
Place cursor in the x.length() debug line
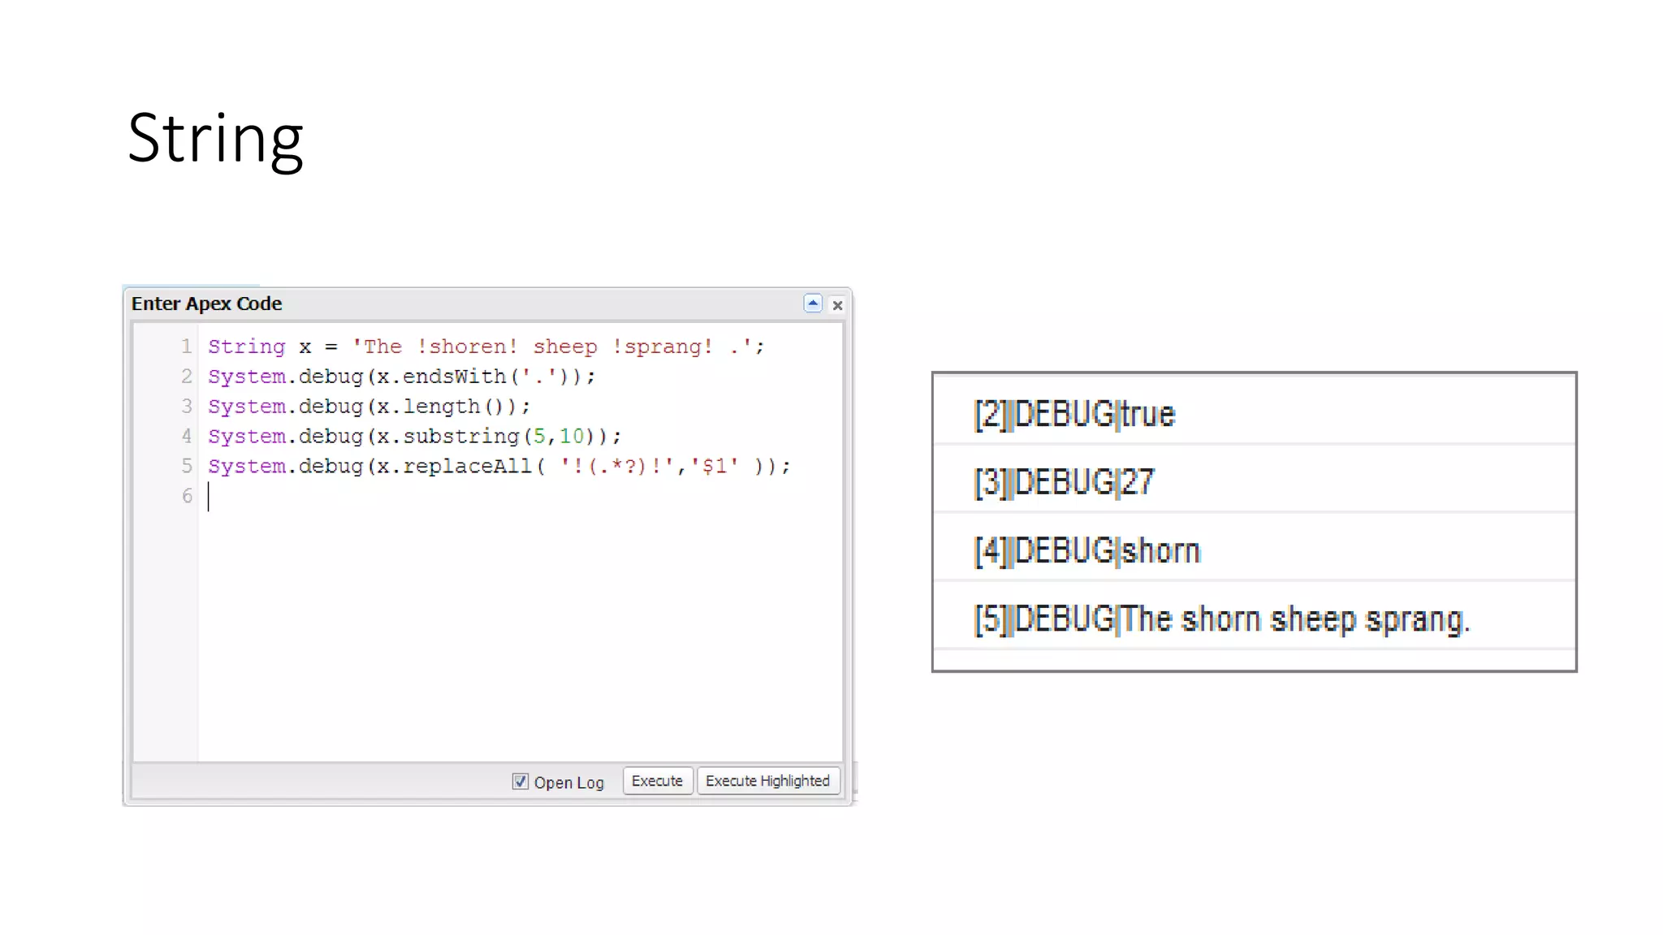(369, 407)
